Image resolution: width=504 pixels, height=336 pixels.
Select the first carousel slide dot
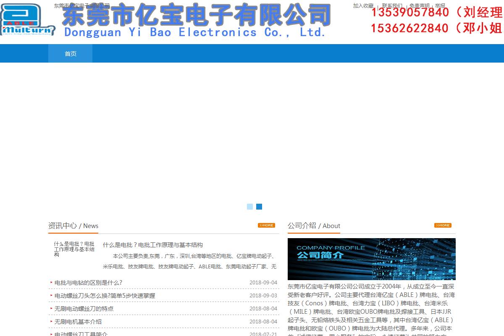point(250,207)
